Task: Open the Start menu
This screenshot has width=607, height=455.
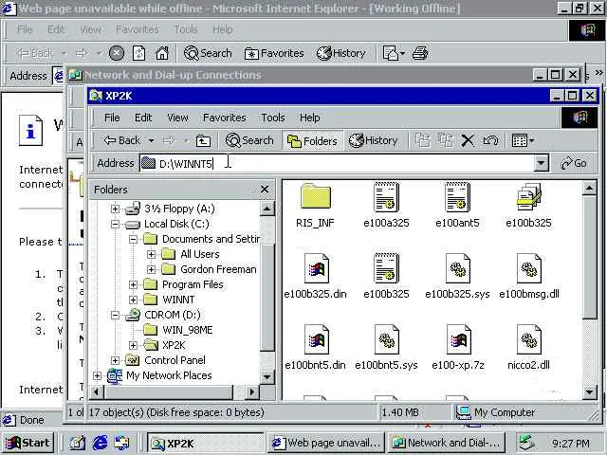Action: click(x=28, y=443)
